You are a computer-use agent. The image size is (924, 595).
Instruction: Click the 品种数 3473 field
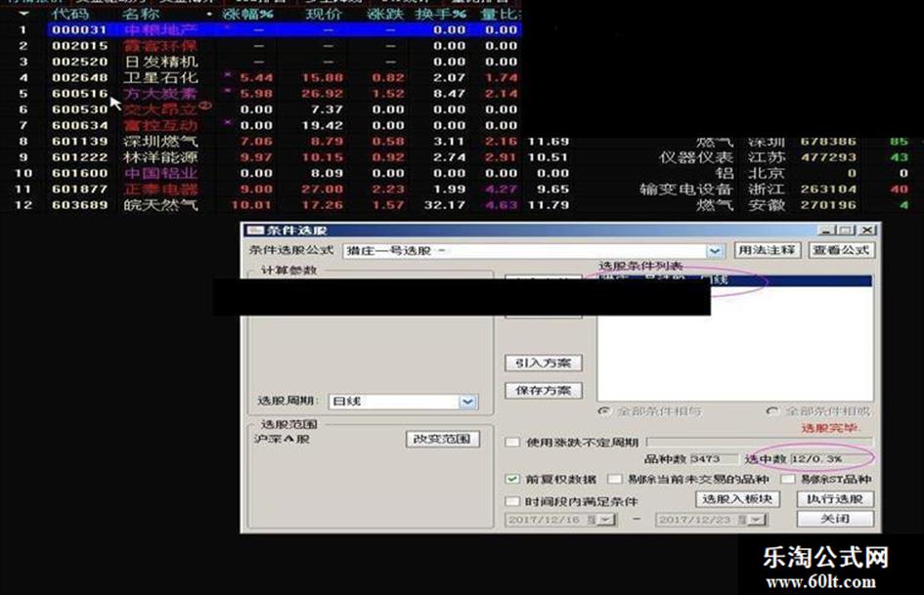pos(713,459)
